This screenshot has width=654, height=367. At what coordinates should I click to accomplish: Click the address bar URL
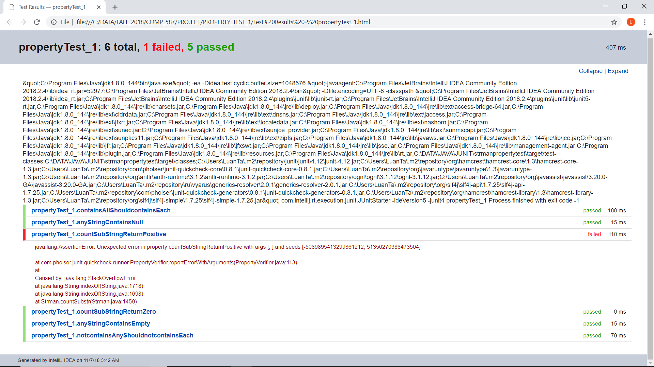223,22
